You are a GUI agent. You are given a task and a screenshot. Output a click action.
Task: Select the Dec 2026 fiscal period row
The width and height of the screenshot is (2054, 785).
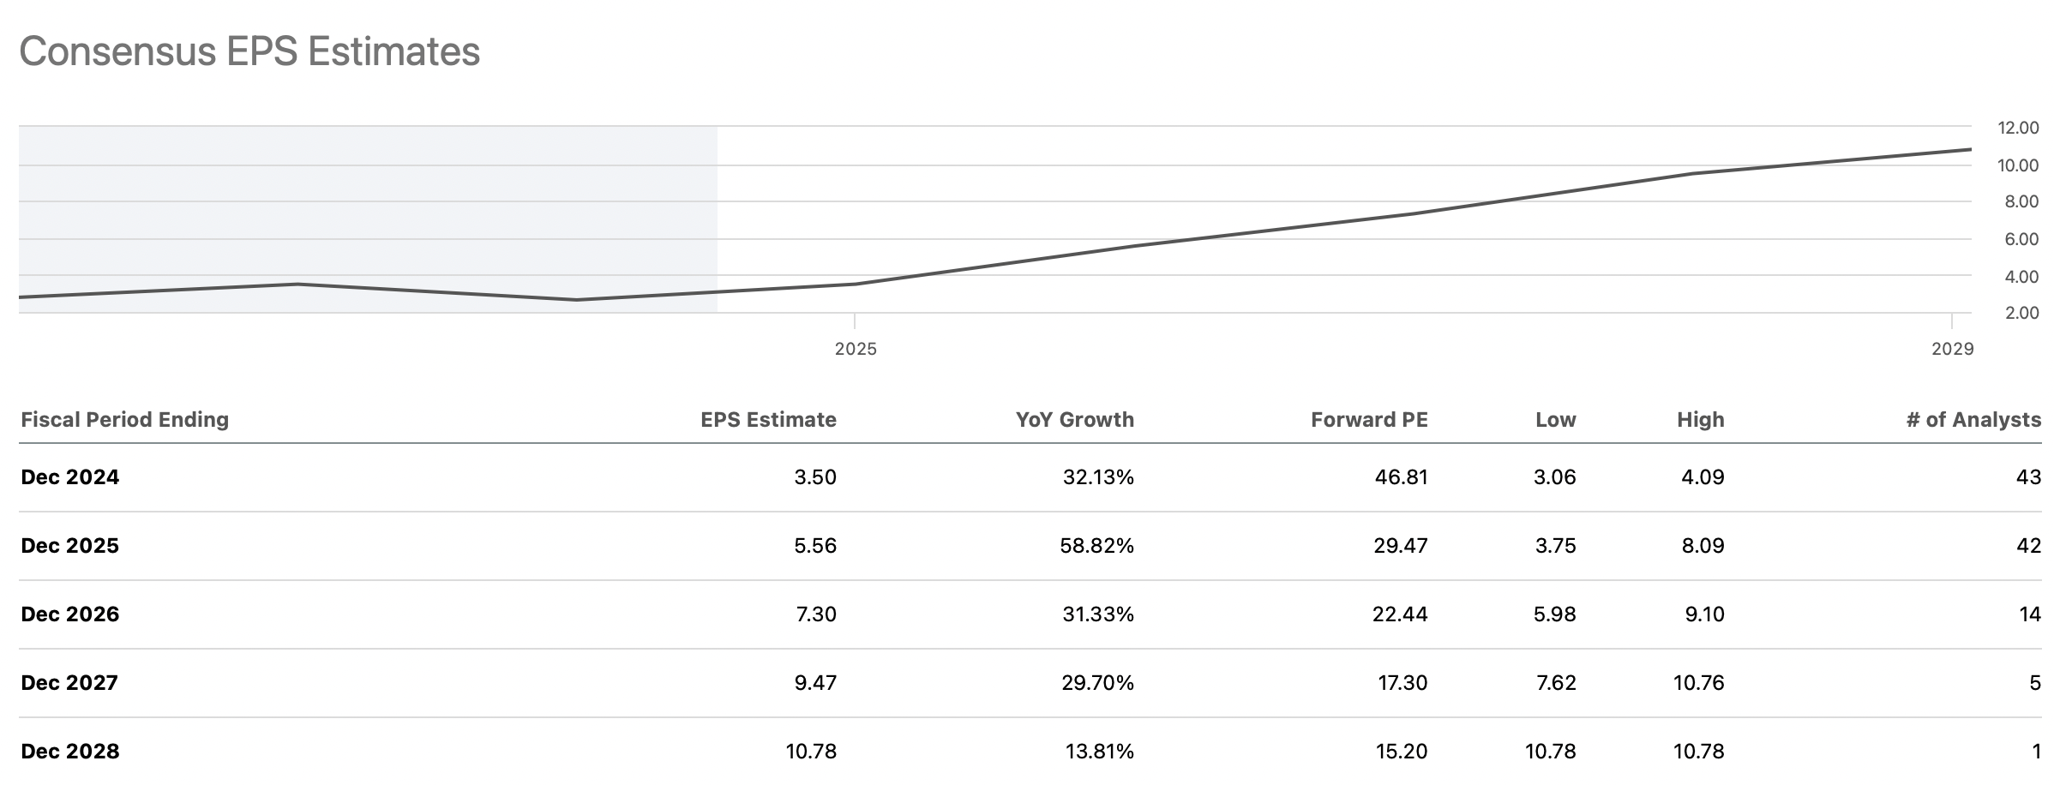coord(70,614)
